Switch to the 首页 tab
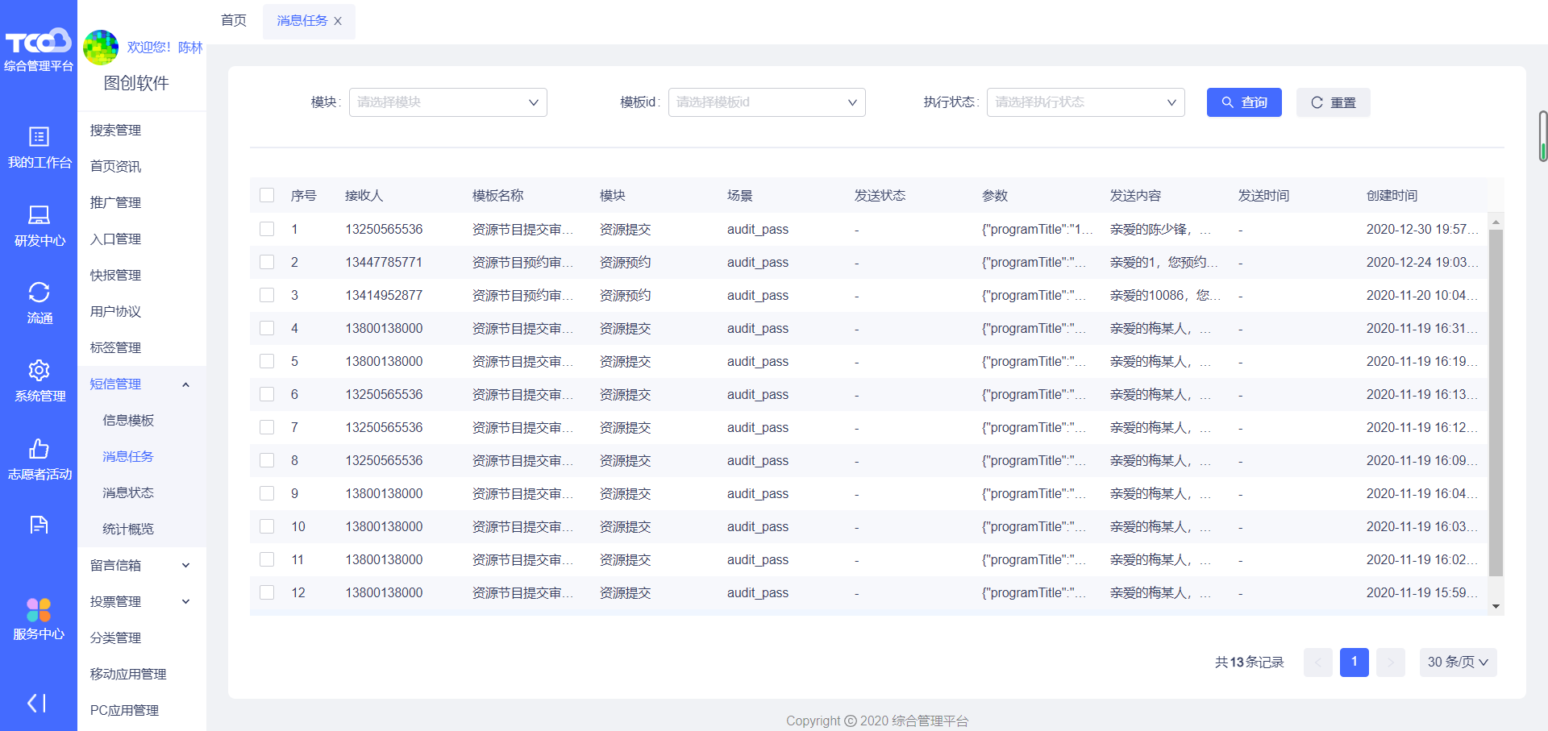This screenshot has height=731, width=1548. (234, 21)
